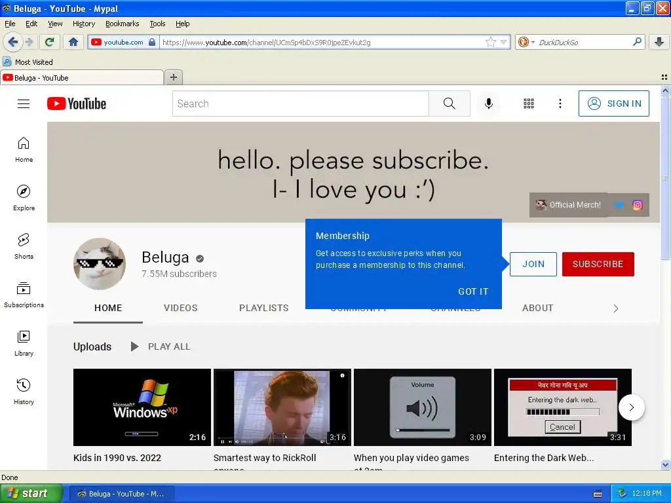
Task: Click the padlock site identity icon
Action: click(152, 42)
